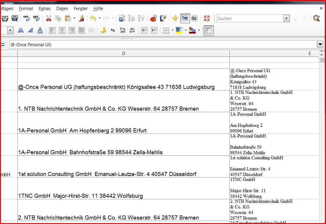Open the Page Preview icon
This screenshot has height=224, width=326.
[x=14, y=18]
